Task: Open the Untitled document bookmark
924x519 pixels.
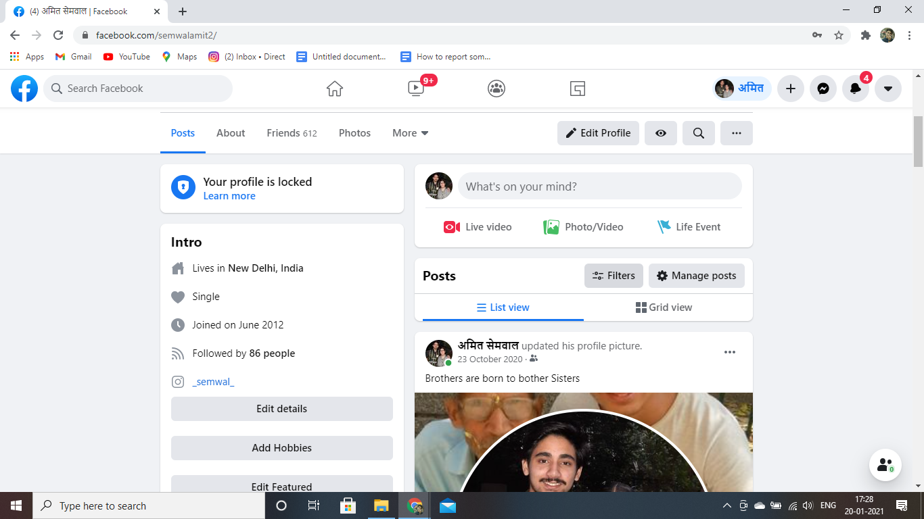Action: coord(342,57)
